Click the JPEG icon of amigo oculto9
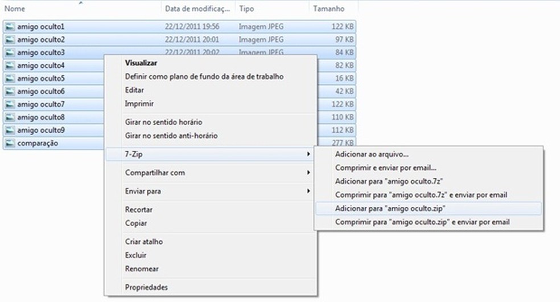This screenshot has height=302, width=560. click(x=10, y=130)
